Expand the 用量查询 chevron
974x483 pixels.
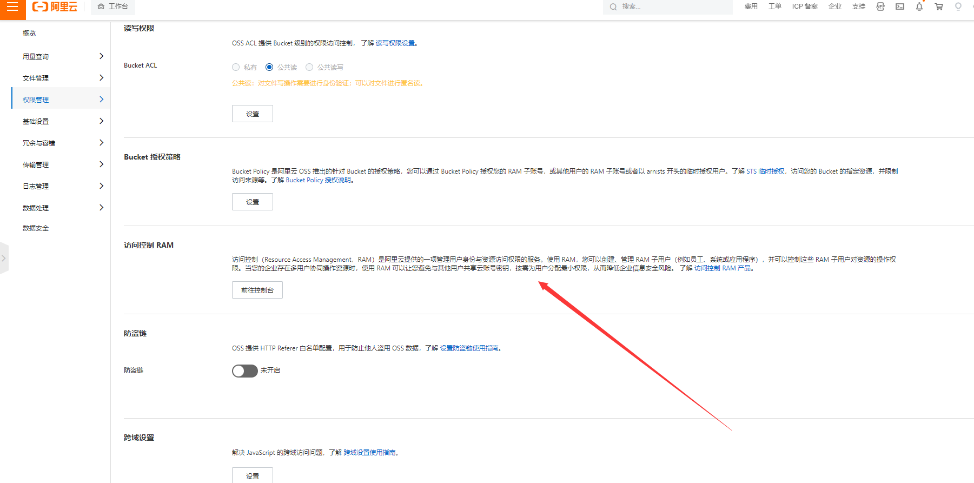pos(101,56)
